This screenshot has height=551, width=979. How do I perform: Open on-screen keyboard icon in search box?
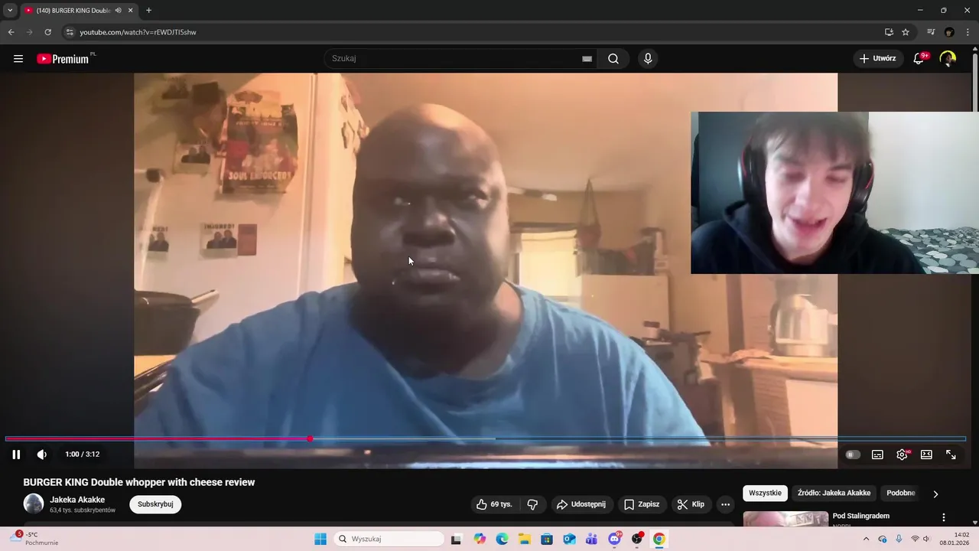click(x=587, y=58)
